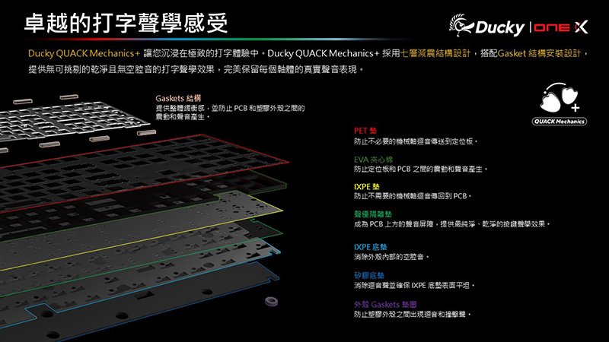Click the One X logo

(561, 27)
